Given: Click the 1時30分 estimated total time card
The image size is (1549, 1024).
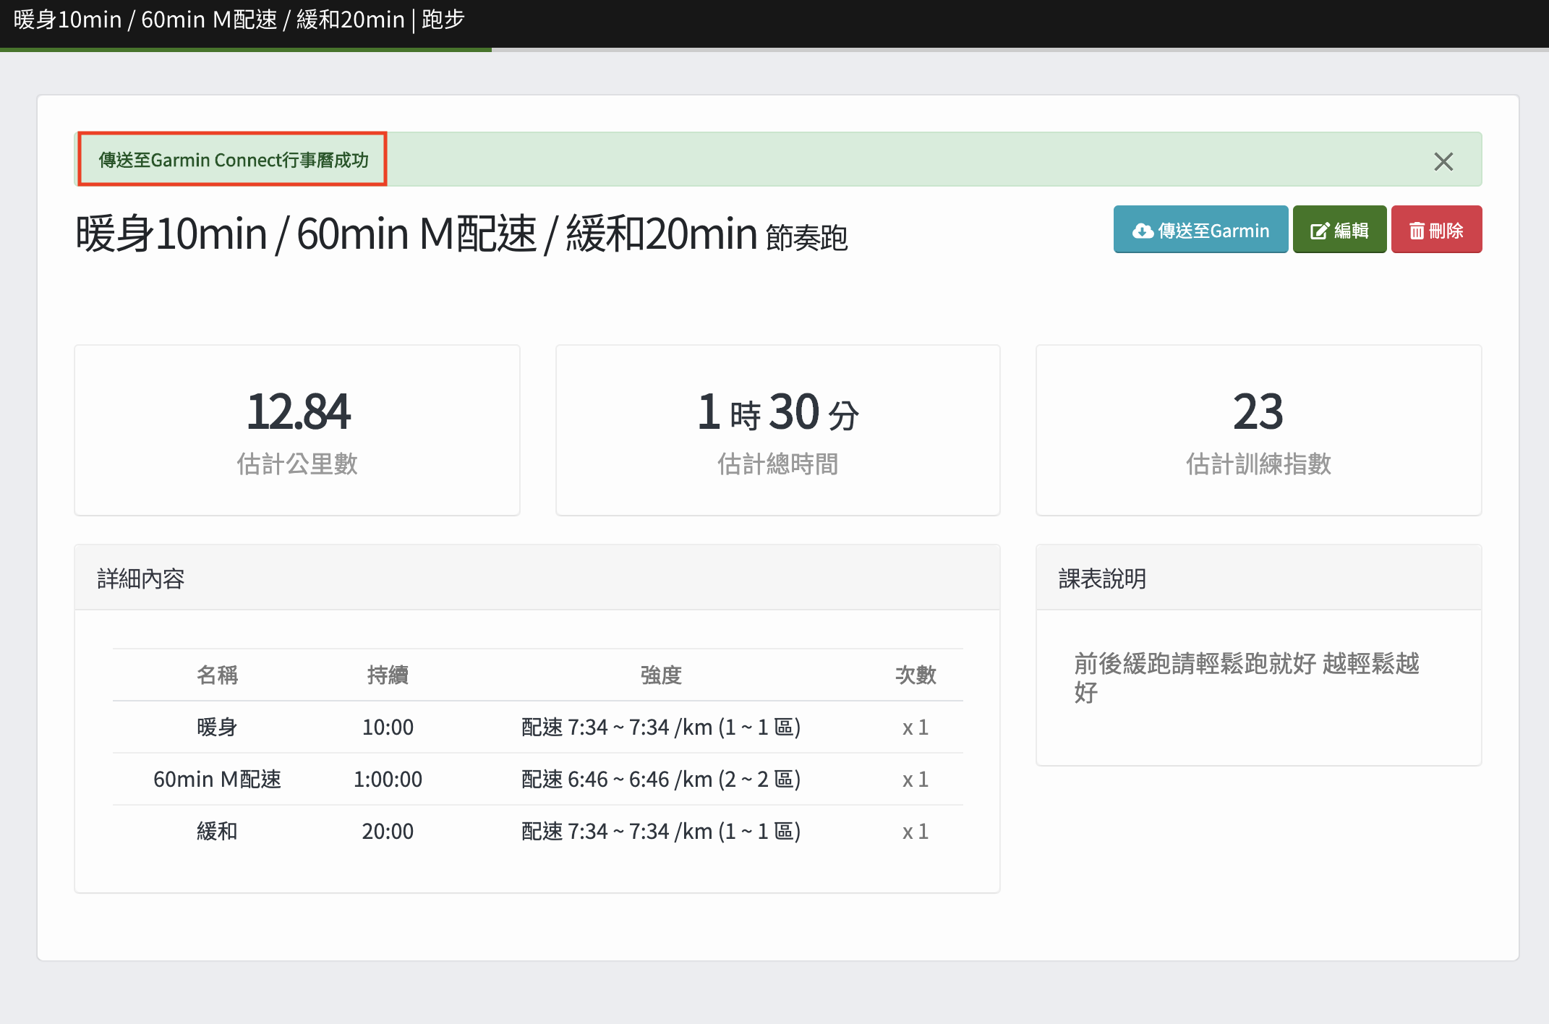Looking at the screenshot, I should coord(777,430).
